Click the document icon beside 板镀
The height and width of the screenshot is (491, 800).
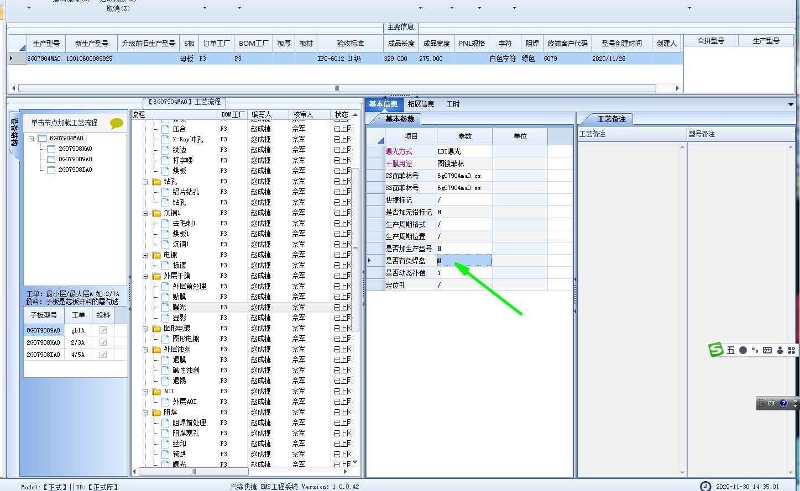[165, 266]
